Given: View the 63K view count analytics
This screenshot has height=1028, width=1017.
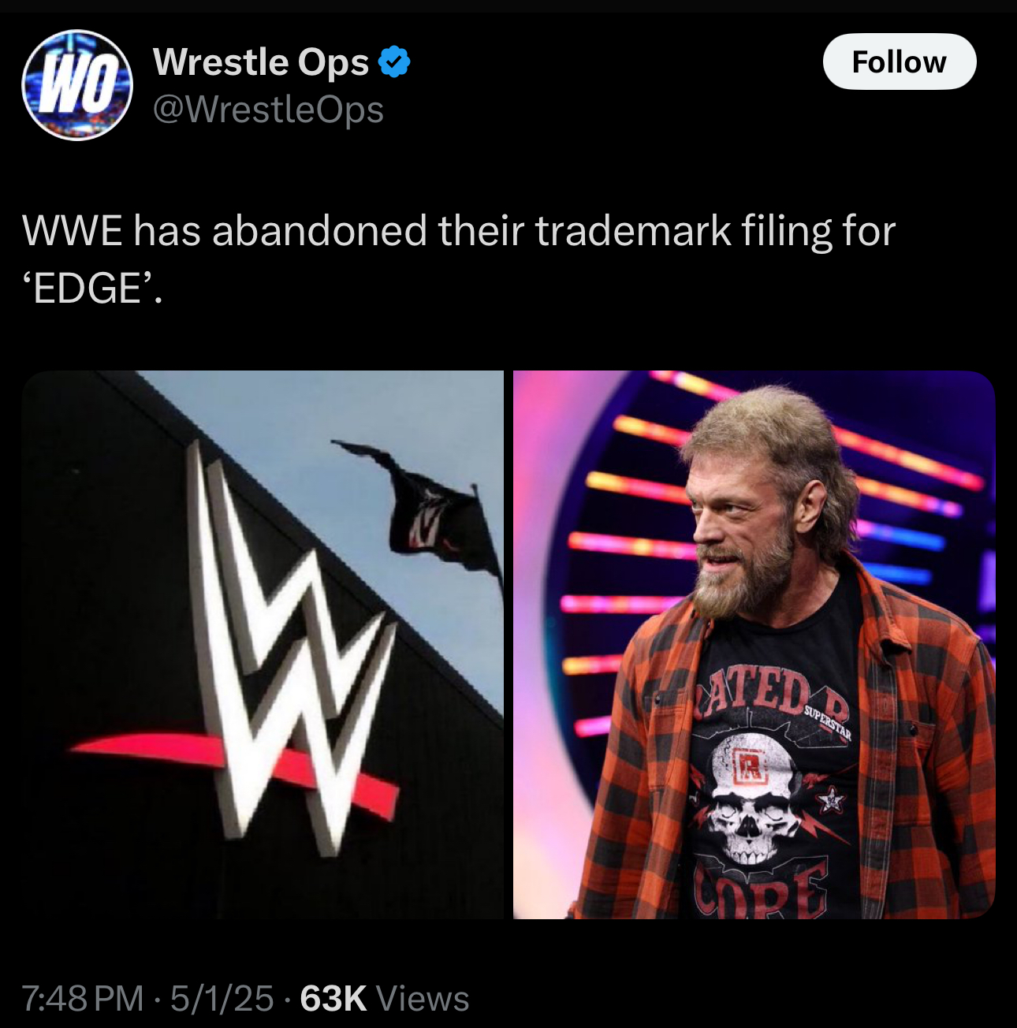Looking at the screenshot, I should pyautogui.click(x=333, y=998).
